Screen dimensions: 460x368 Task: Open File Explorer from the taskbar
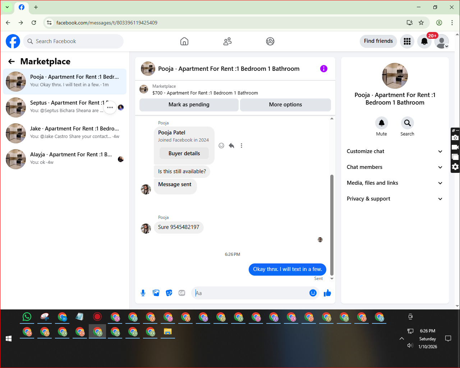pyautogui.click(x=168, y=331)
